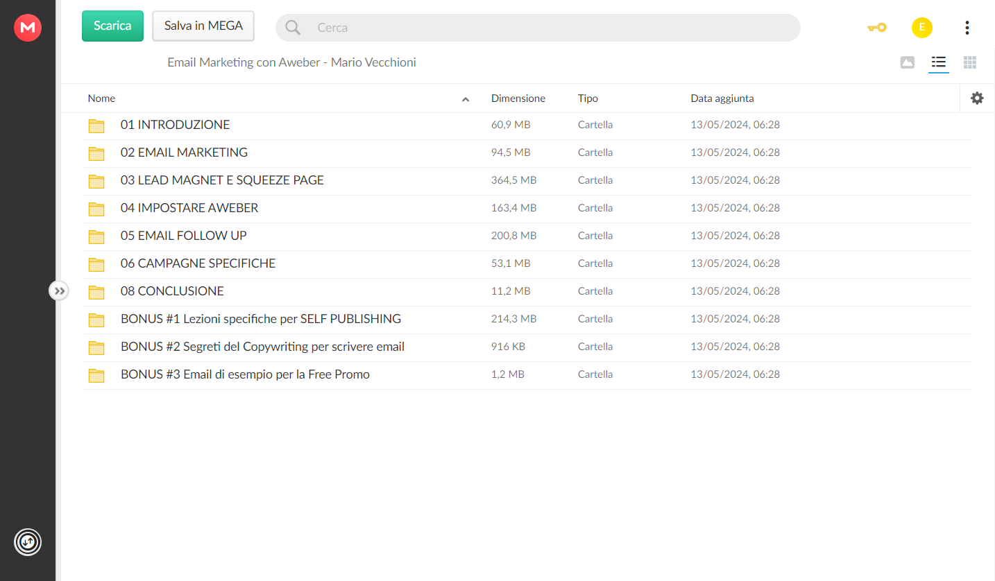
Task: Select the 05 EMAIL FOLLOW UP folder icon
Action: point(96,236)
